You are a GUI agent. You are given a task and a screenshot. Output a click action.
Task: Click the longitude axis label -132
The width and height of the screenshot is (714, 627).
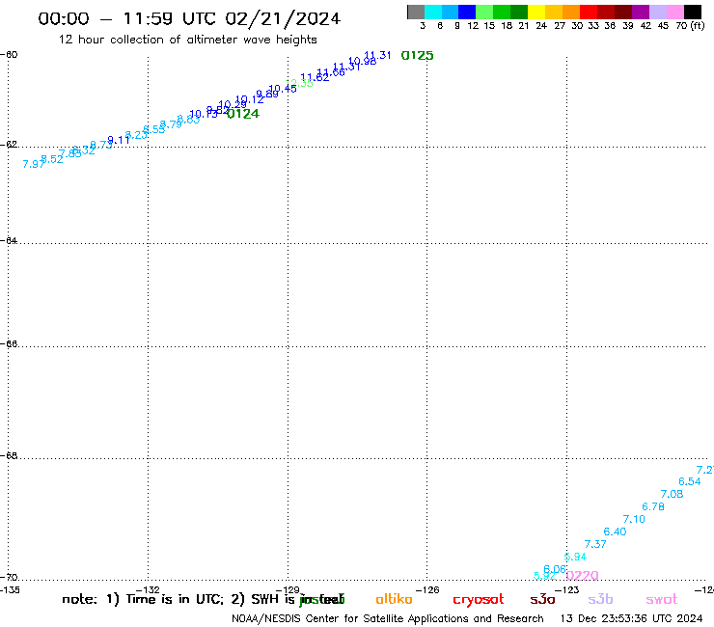tap(148, 590)
